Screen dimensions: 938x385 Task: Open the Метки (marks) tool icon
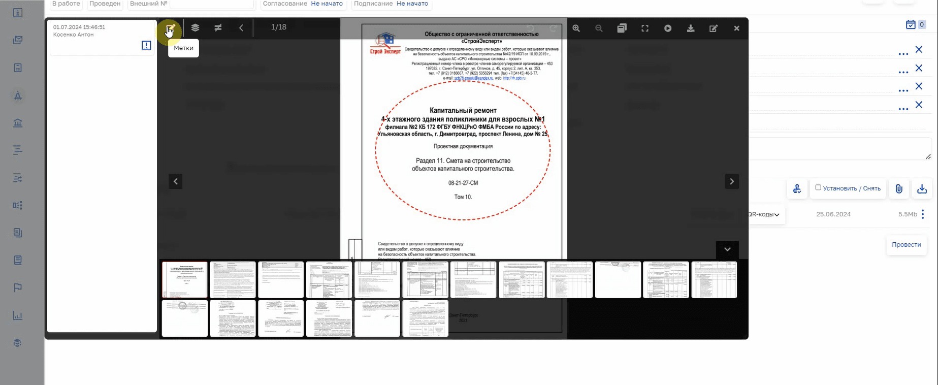coord(170,28)
